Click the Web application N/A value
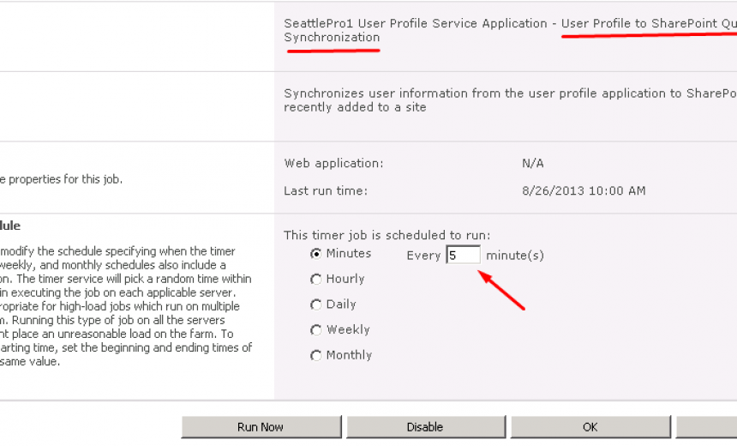Viewport: 737px width, 446px height. (532, 164)
